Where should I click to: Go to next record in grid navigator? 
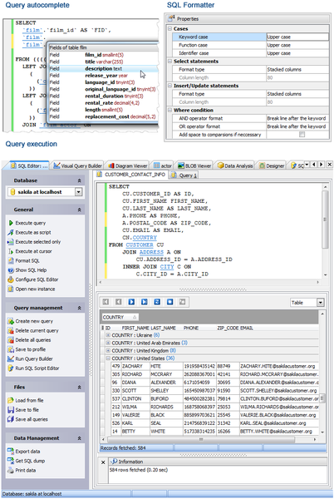(131, 302)
